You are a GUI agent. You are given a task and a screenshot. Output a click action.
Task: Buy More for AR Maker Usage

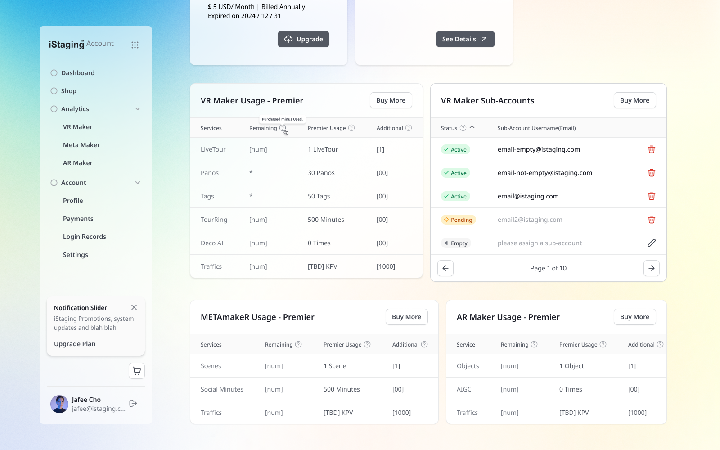[634, 317]
